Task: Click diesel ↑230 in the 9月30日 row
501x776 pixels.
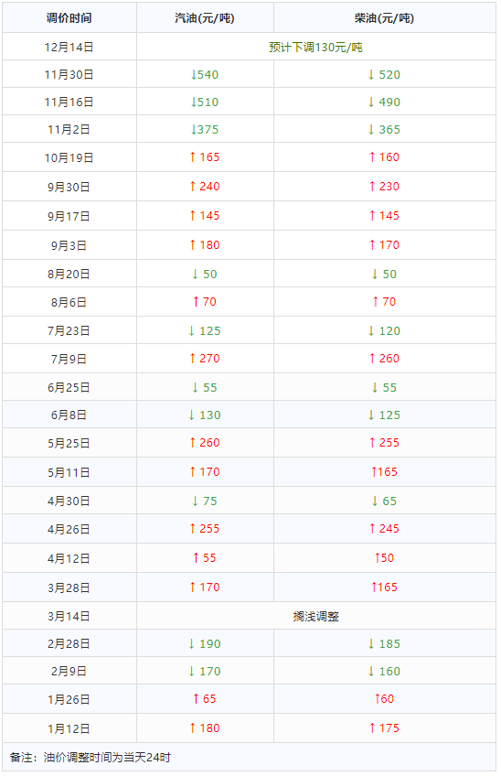Action: tap(384, 187)
